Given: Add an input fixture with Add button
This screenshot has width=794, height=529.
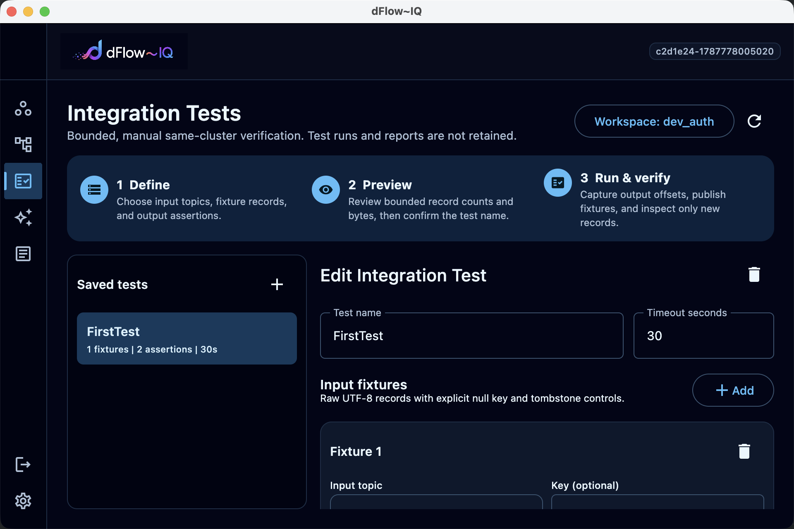Looking at the screenshot, I should pyautogui.click(x=733, y=390).
